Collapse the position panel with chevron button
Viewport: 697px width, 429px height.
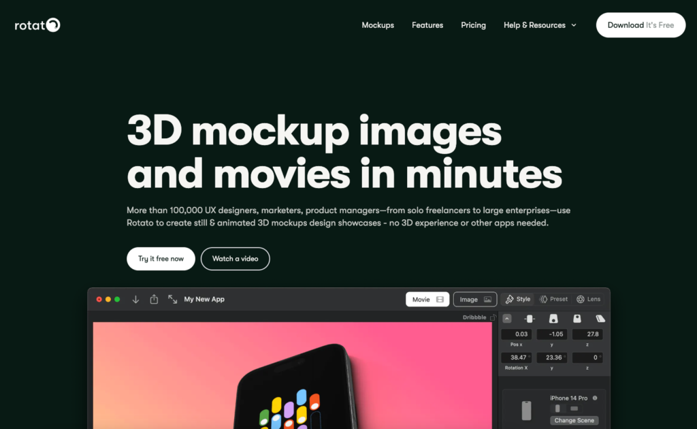(507, 319)
